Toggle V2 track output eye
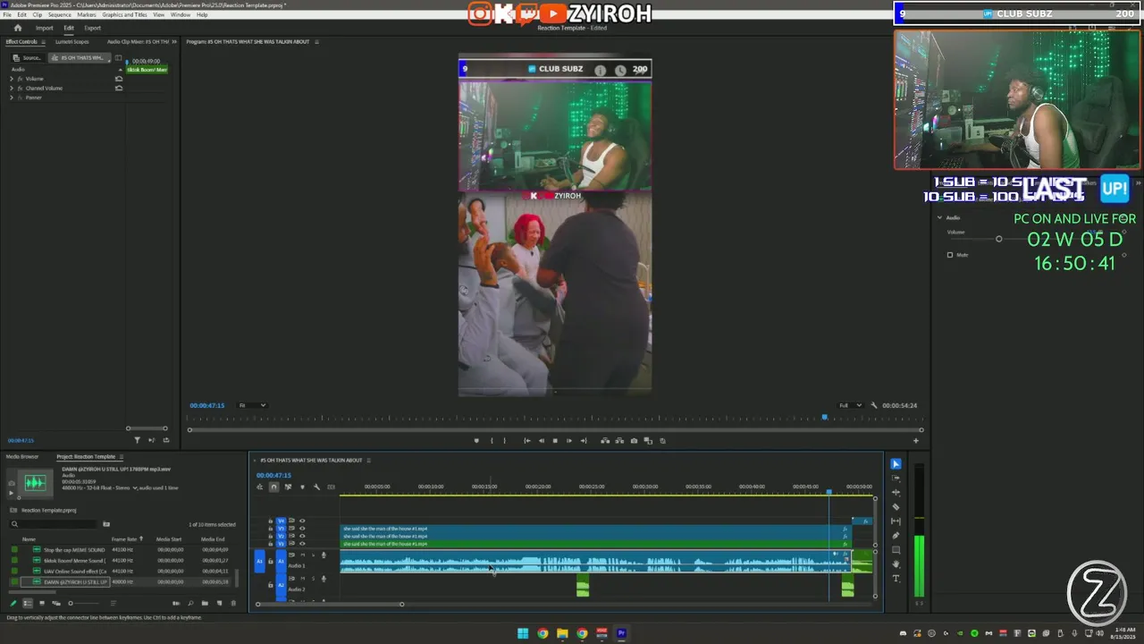 302,536
